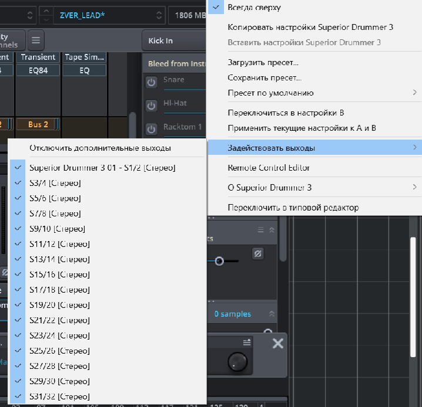Toggle S13/14 stereo output
Viewport: 422px width, 407px height.
pyautogui.click(x=108, y=259)
